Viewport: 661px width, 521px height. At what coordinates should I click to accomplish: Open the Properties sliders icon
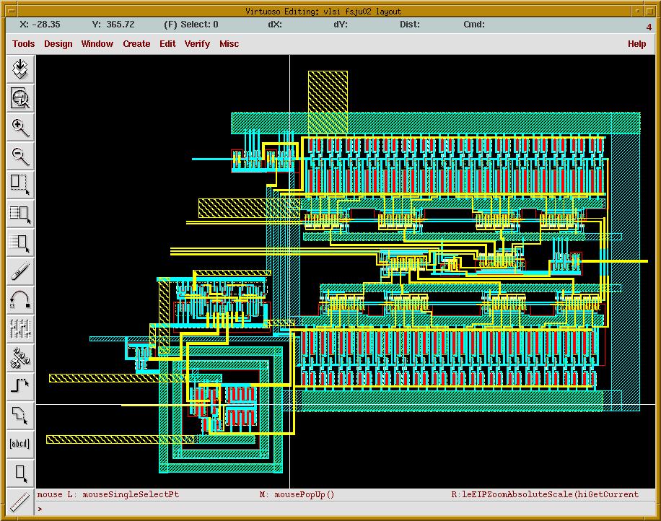(20, 328)
